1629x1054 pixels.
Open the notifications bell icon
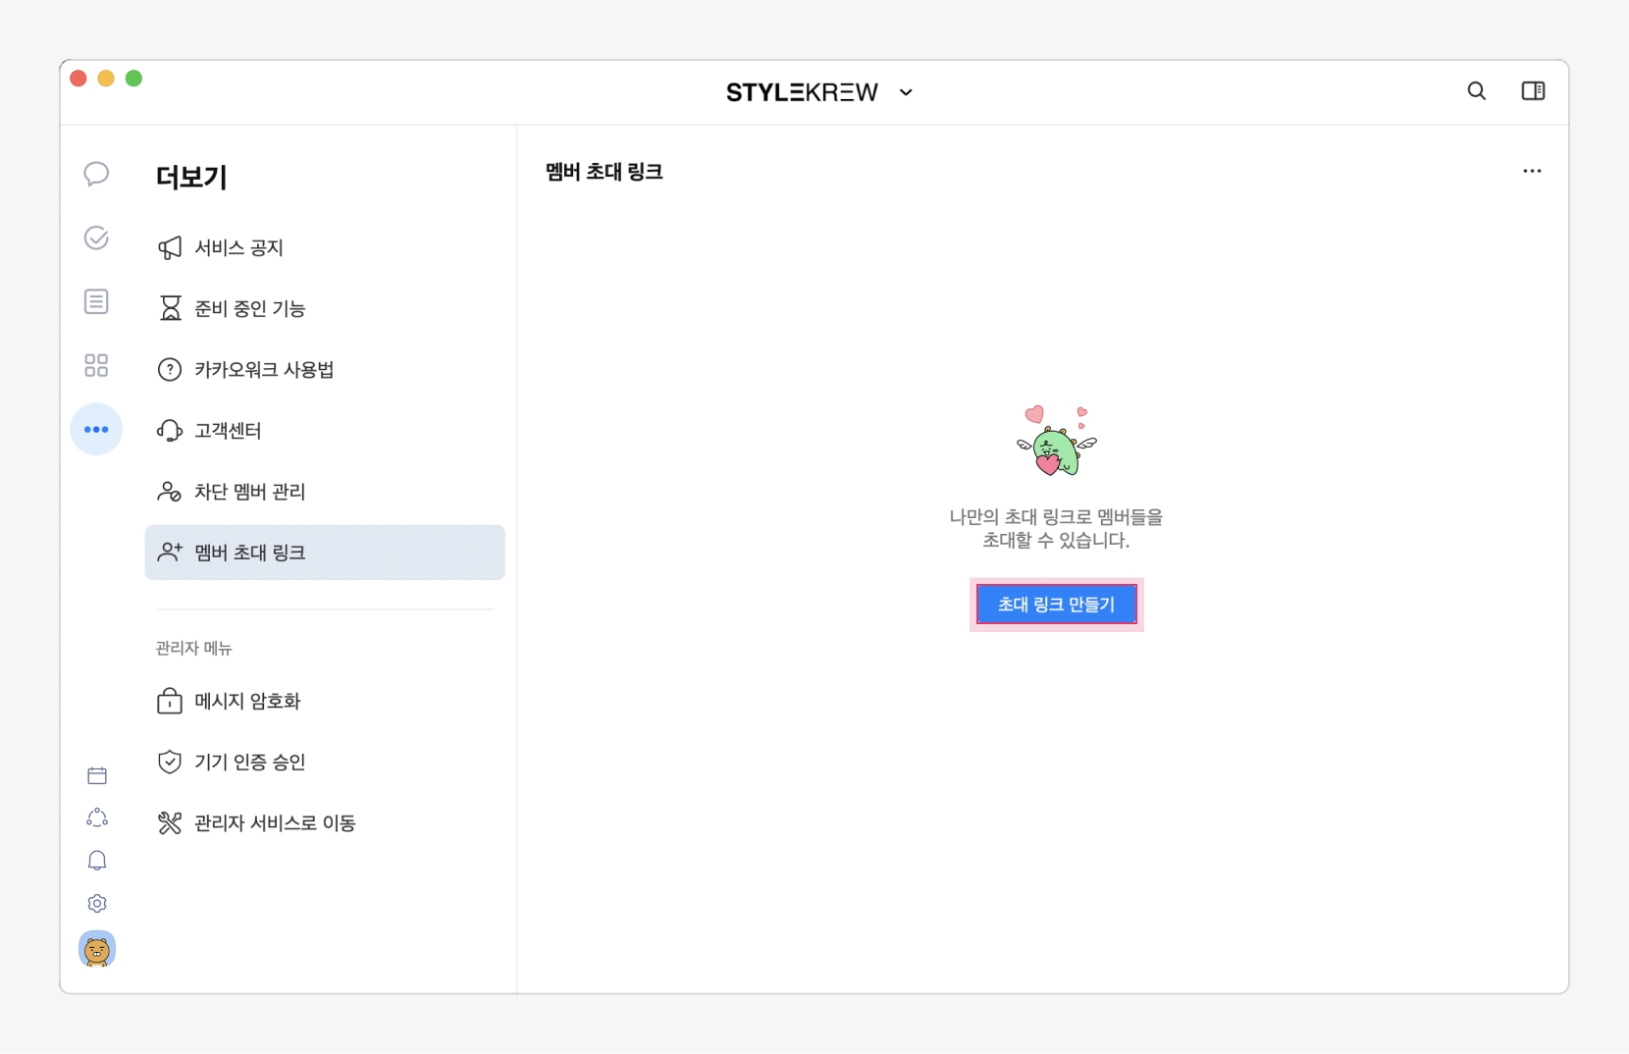(97, 861)
